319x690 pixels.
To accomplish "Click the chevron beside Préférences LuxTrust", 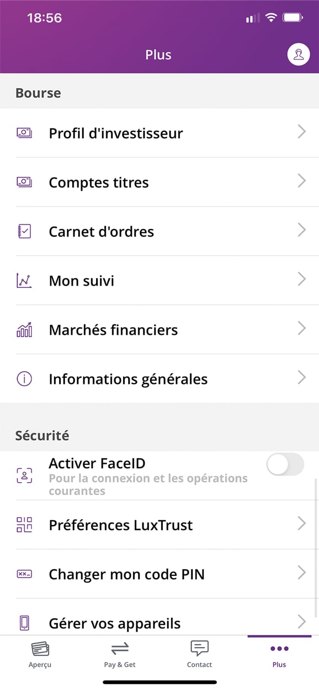I will pos(302,523).
